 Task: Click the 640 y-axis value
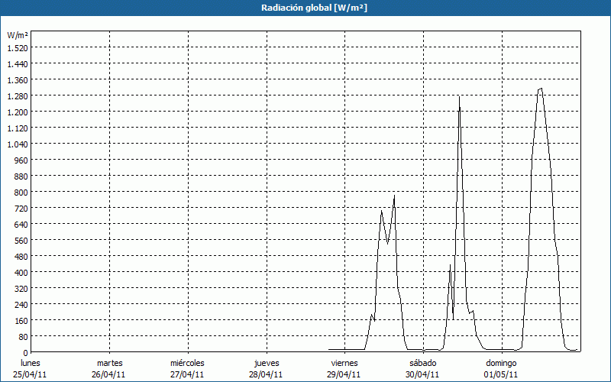tap(22, 224)
